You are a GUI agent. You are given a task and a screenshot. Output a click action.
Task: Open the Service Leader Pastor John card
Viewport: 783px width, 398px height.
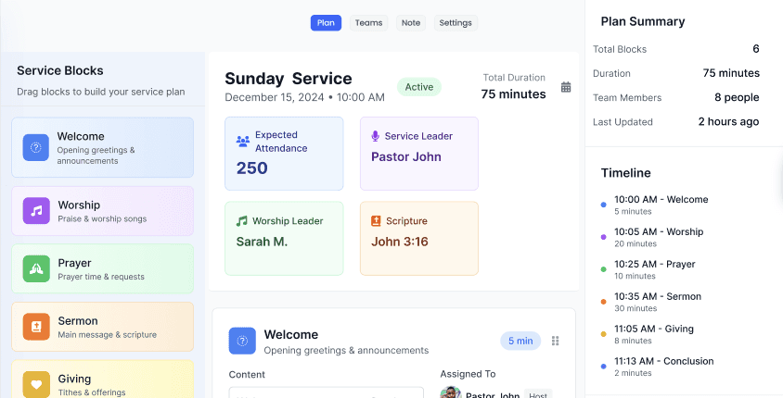click(419, 154)
